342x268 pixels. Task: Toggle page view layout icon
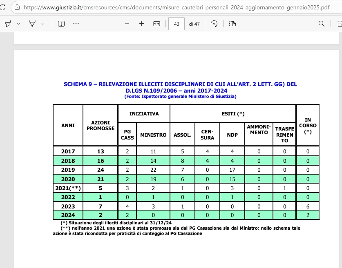232,24
